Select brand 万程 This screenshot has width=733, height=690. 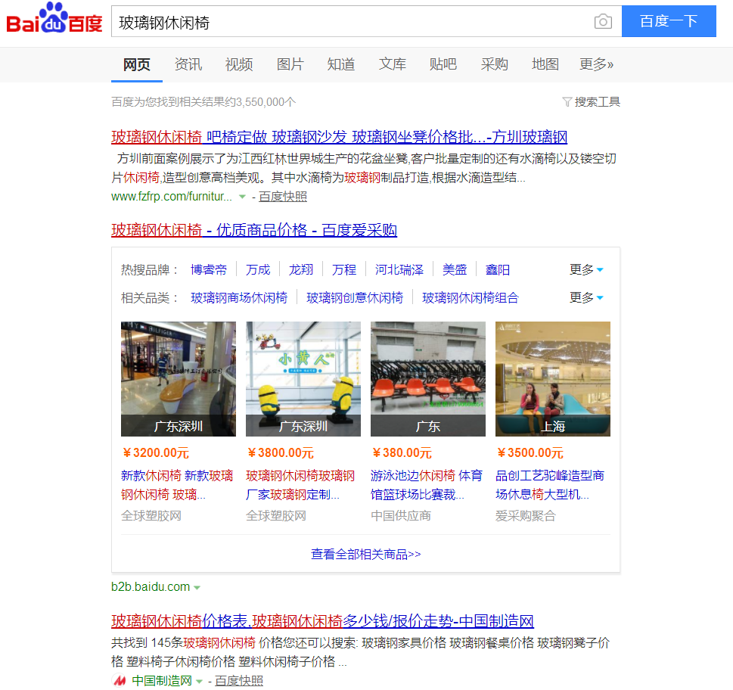pyautogui.click(x=344, y=270)
